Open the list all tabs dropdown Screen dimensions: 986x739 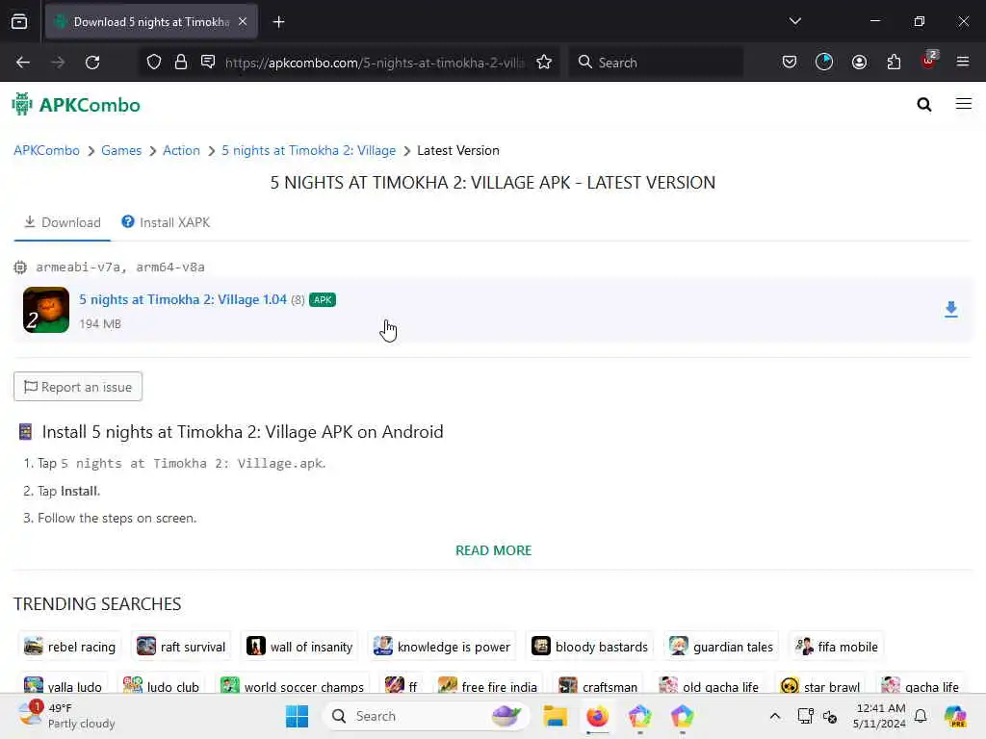pos(794,21)
